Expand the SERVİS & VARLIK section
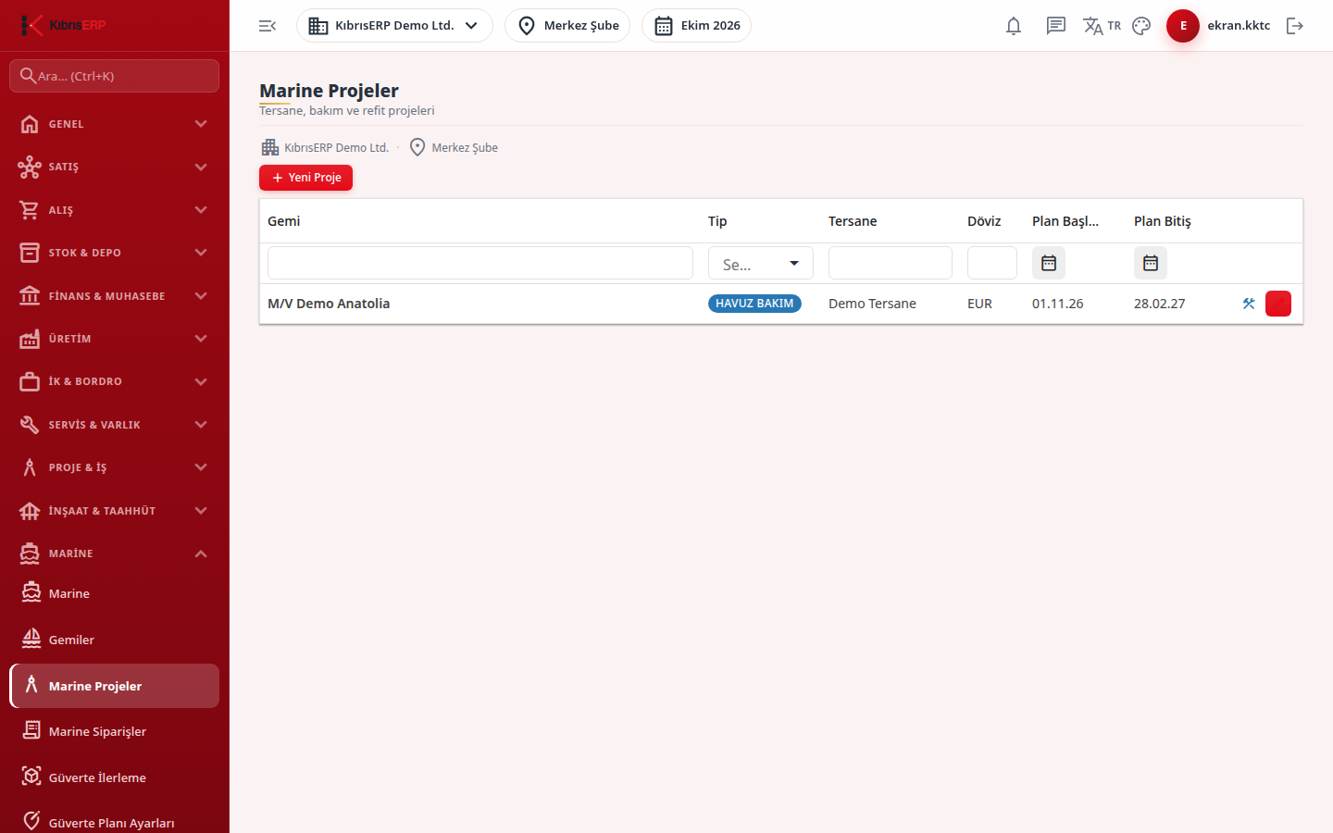The height and width of the screenshot is (833, 1333). click(x=115, y=425)
